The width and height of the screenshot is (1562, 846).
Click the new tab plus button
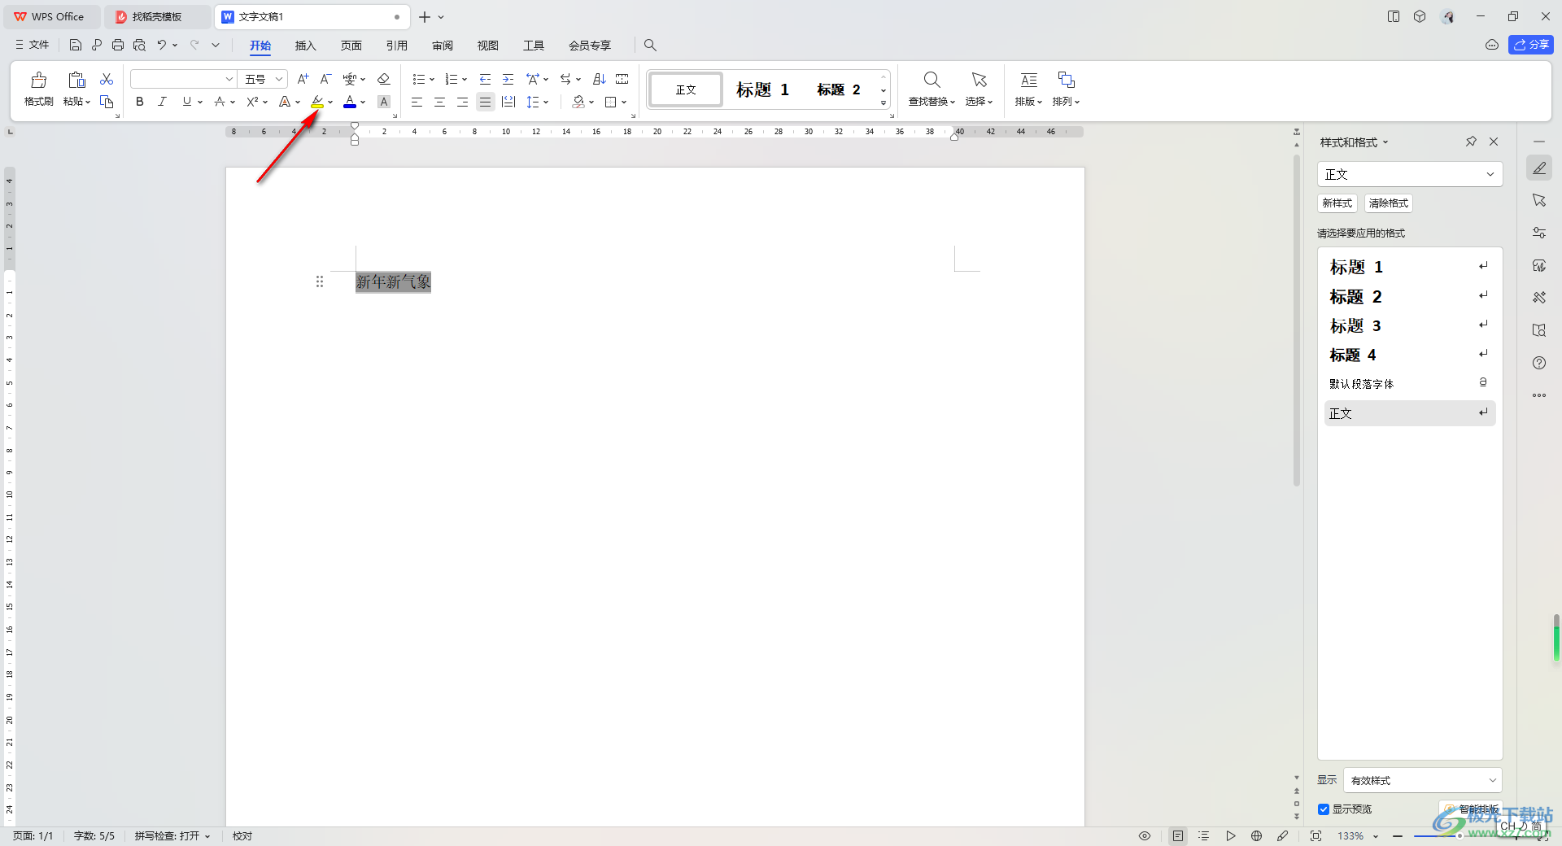(x=424, y=16)
